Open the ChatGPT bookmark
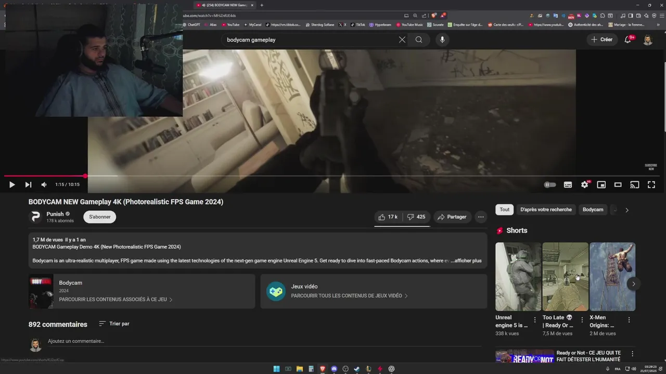Viewport: 666px width, 374px height. [191, 24]
